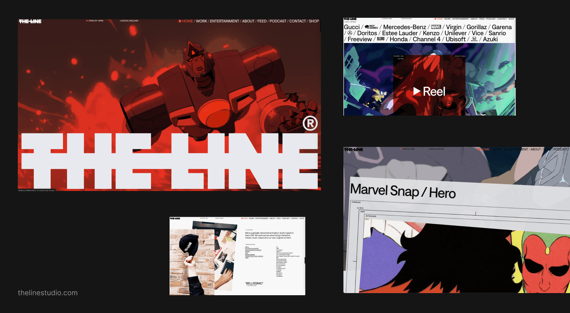
Task: Click the about page thumbnail with beanie photo
Action: [x=237, y=256]
